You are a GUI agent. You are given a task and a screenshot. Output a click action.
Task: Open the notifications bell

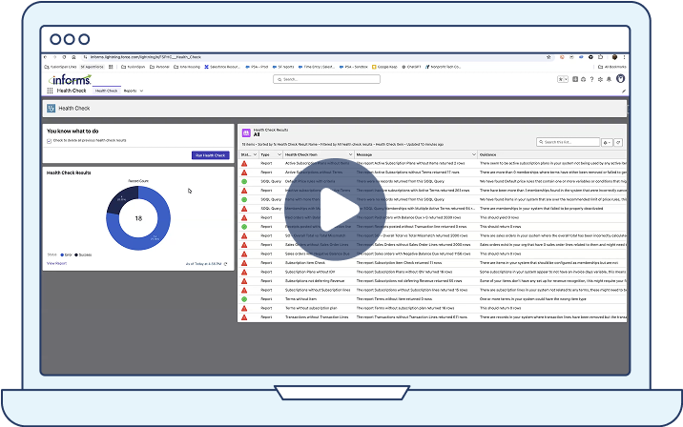(x=609, y=79)
